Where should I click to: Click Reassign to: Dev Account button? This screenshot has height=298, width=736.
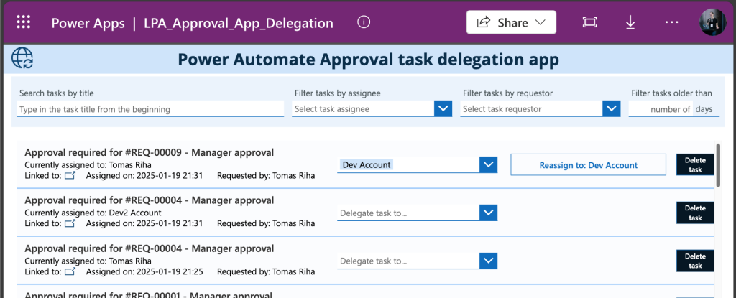tap(588, 164)
